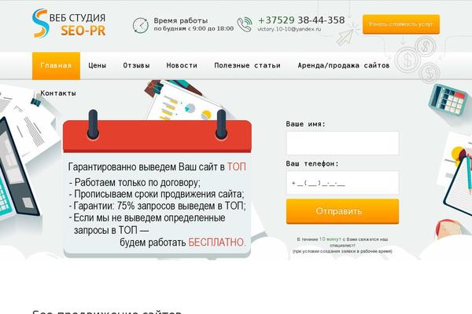Click the clock icon by working hours
The image size is (472, 314).
(x=141, y=25)
